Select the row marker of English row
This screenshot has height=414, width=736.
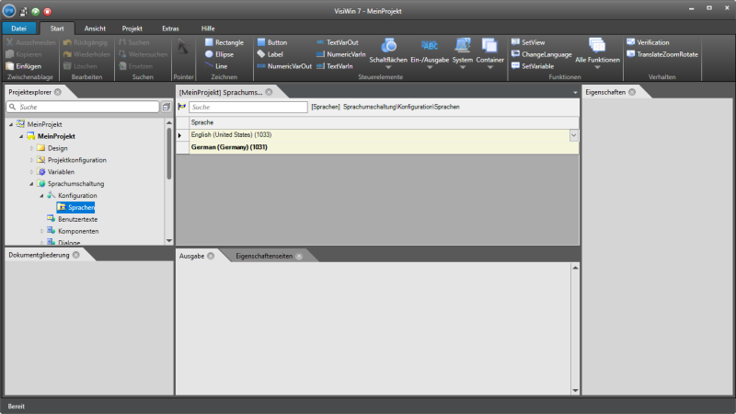click(x=182, y=135)
